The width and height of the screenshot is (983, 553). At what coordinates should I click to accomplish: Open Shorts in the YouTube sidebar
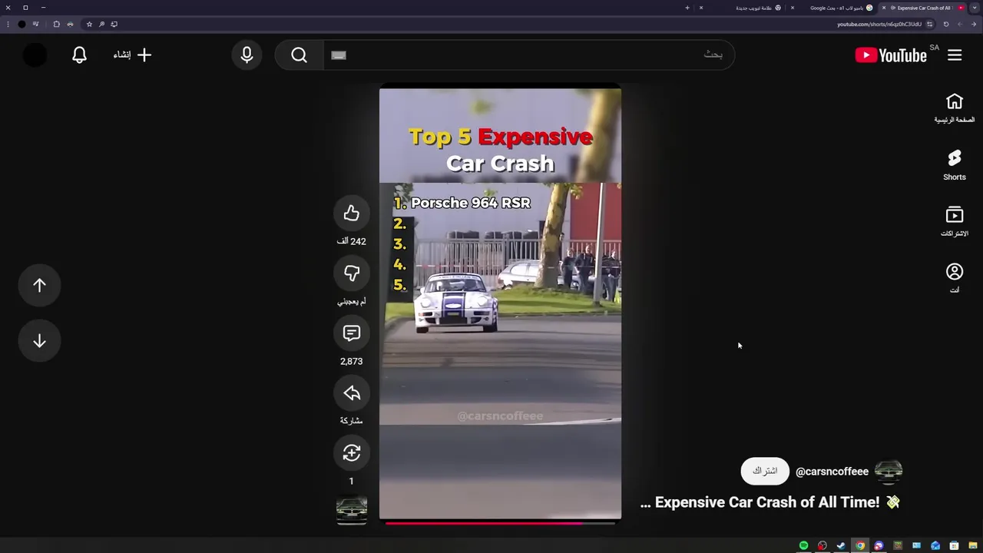coord(955,165)
